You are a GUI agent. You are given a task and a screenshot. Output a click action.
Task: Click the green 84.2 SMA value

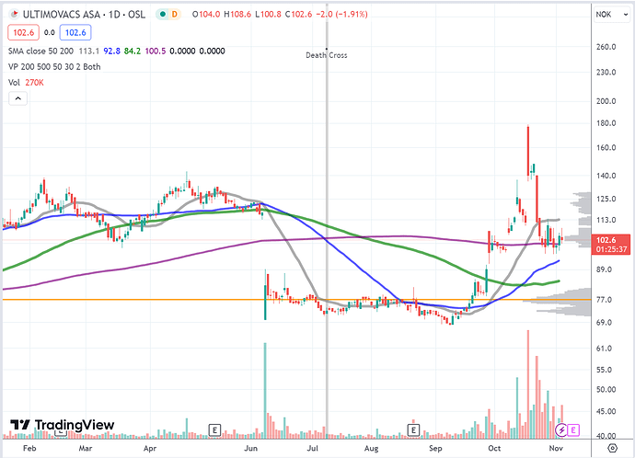(x=133, y=51)
